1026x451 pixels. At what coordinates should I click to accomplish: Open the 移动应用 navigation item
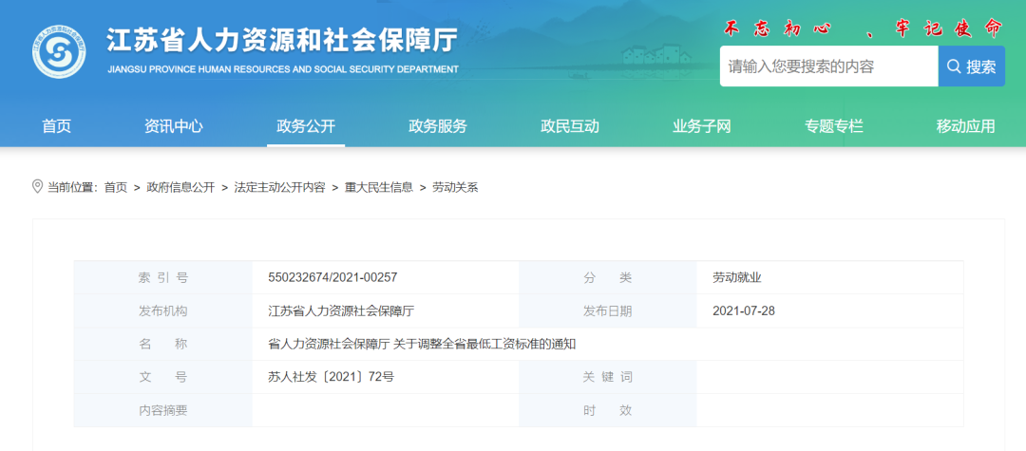966,126
